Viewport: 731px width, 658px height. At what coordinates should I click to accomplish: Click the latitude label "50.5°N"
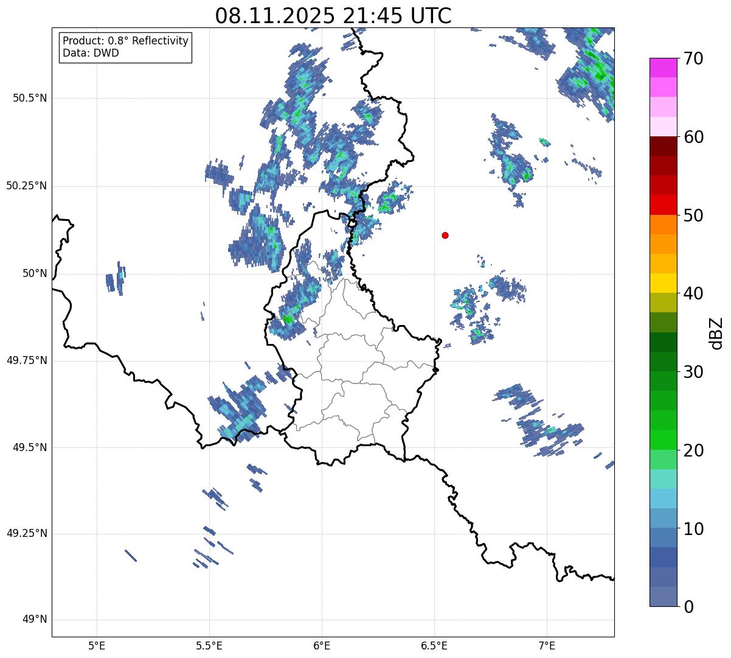click(x=30, y=98)
